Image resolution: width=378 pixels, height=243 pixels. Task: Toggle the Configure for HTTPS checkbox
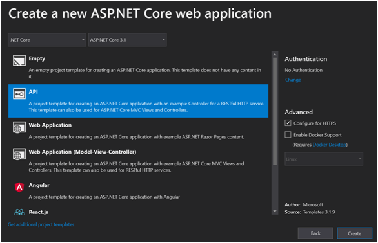coord(288,123)
